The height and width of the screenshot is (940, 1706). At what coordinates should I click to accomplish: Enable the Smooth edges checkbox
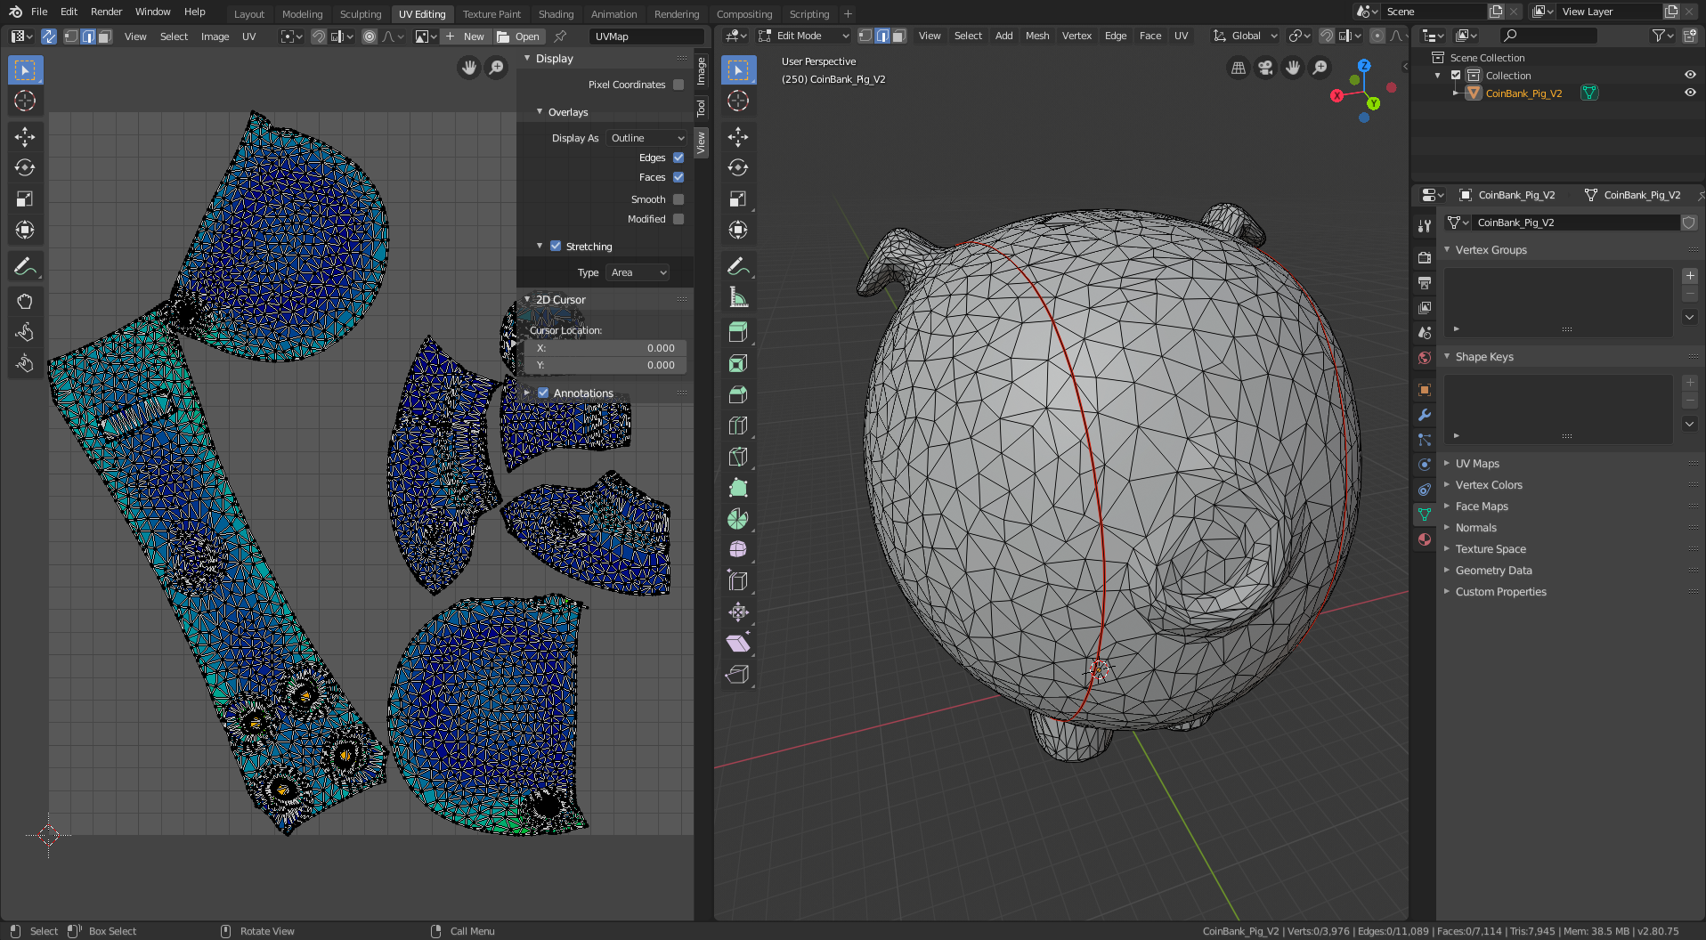(x=678, y=199)
